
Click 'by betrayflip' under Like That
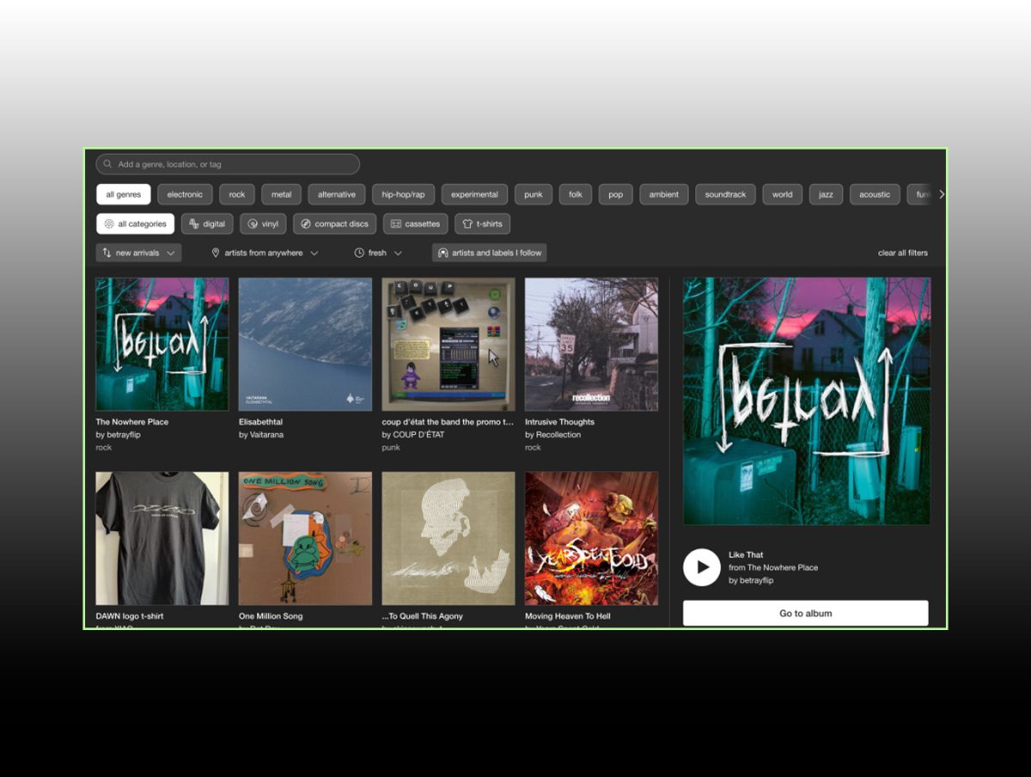pyautogui.click(x=751, y=580)
